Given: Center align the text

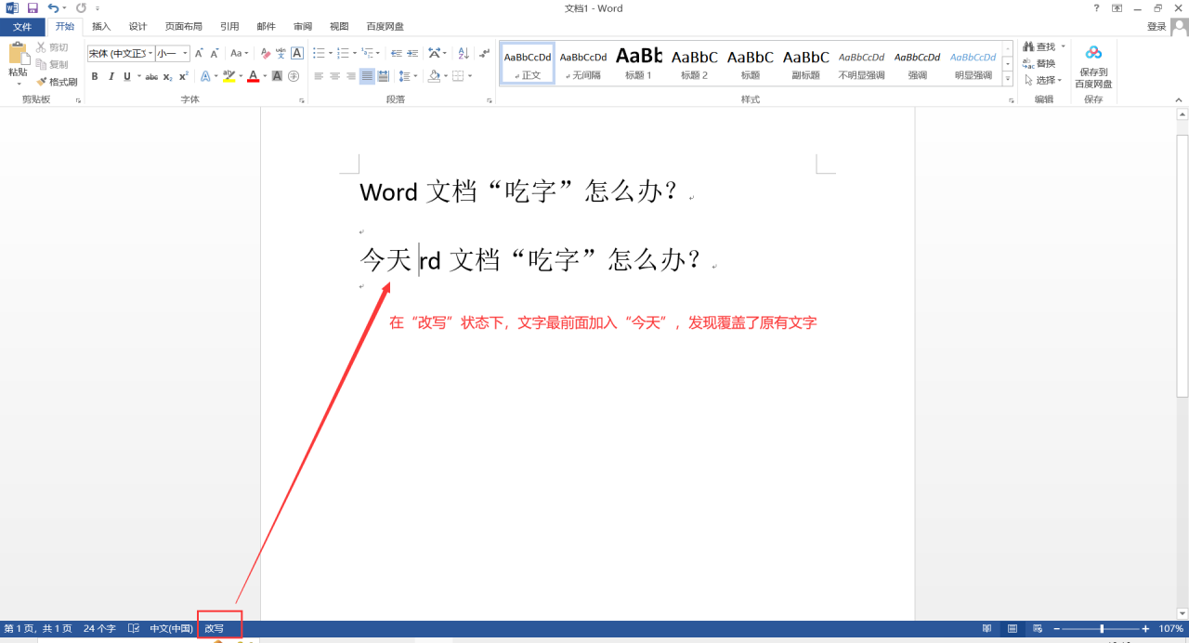Looking at the screenshot, I should point(334,76).
